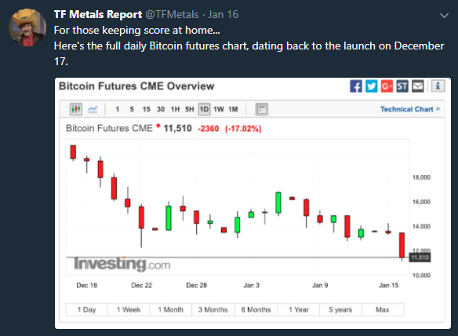The height and width of the screenshot is (336, 458).
Task: Click the 11,510 price marker label
Action: [420, 257]
